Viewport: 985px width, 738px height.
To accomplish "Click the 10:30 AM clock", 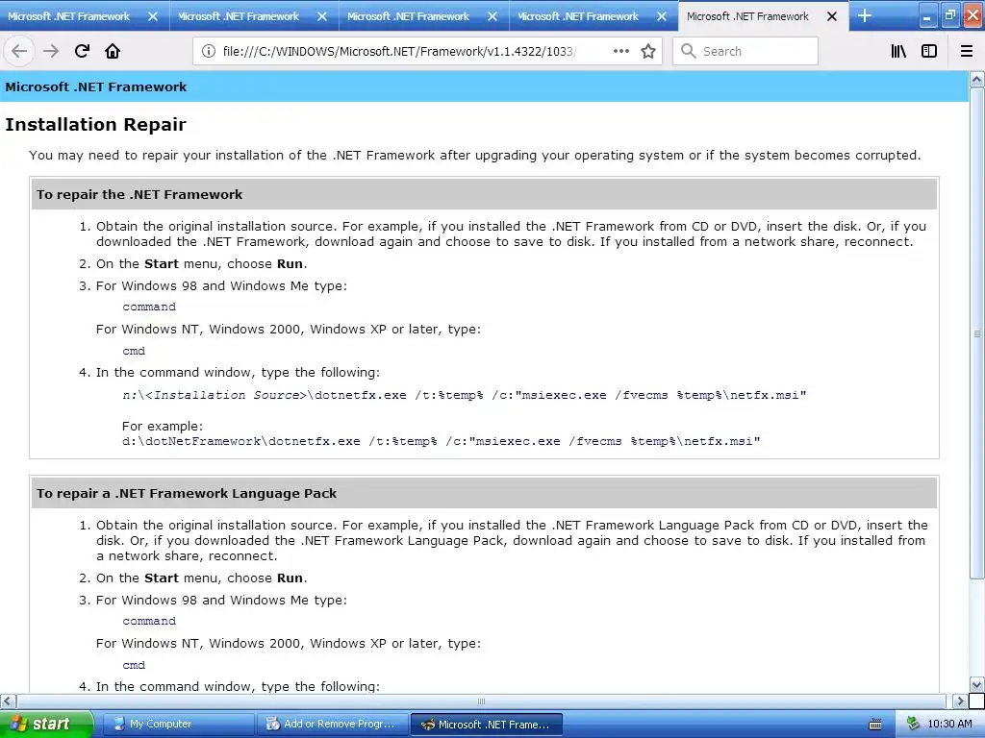I will [949, 724].
